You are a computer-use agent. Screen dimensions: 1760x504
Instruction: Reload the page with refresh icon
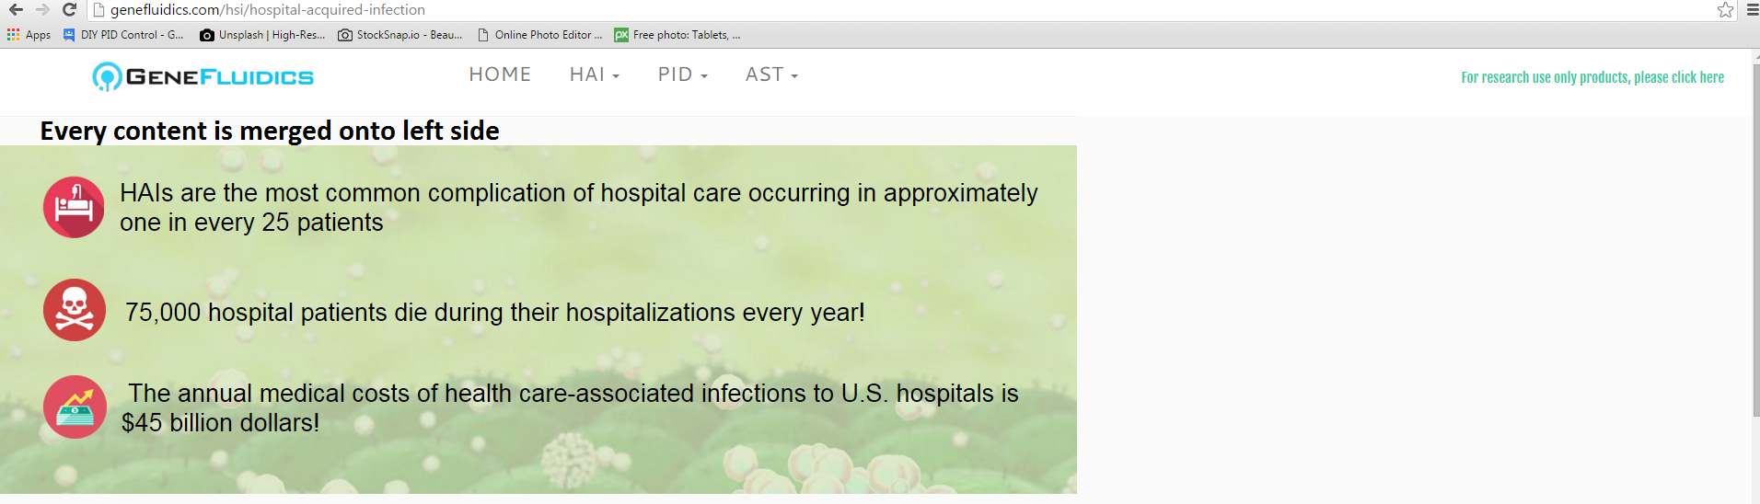[69, 10]
